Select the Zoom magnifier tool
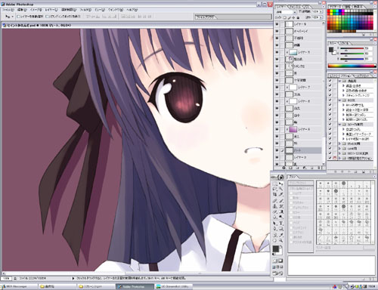The width and height of the screenshot is (378, 290). pos(281,240)
